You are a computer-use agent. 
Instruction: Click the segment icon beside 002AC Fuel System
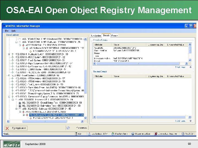click(12, 85)
